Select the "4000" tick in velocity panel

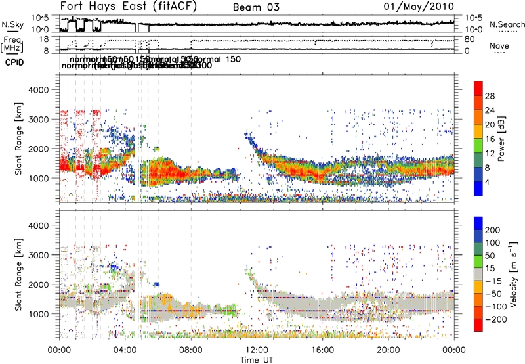click(x=39, y=225)
